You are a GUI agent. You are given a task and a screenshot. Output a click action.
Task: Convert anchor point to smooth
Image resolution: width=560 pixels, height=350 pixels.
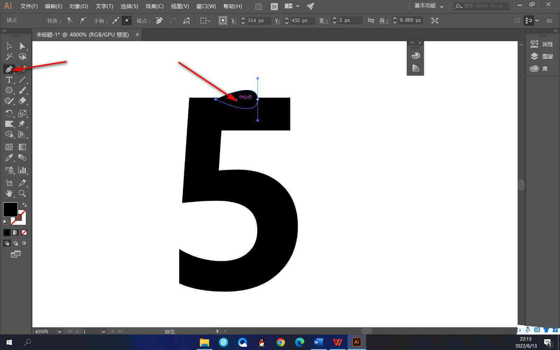coord(83,21)
